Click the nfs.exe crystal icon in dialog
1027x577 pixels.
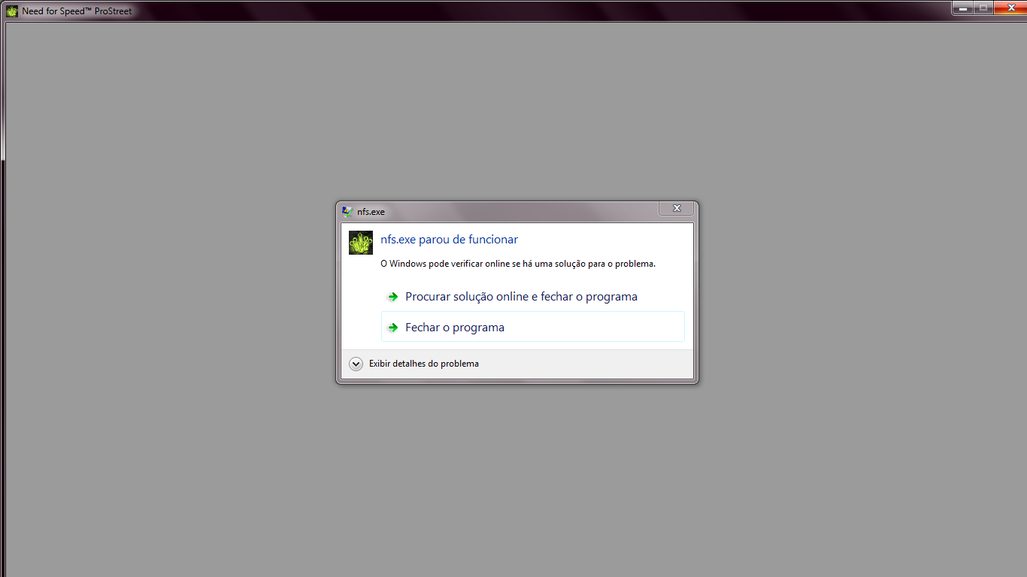(361, 243)
